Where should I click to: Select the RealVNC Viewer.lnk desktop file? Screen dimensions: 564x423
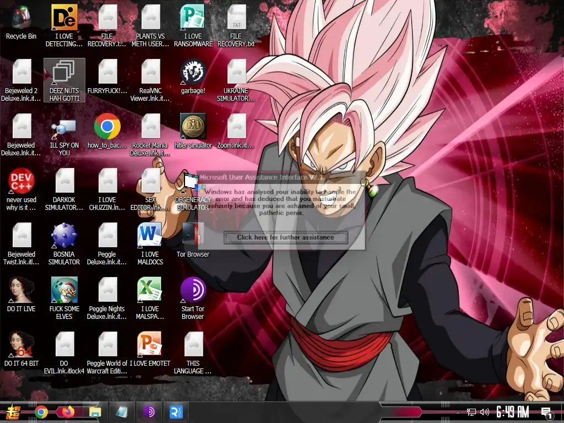click(x=150, y=80)
